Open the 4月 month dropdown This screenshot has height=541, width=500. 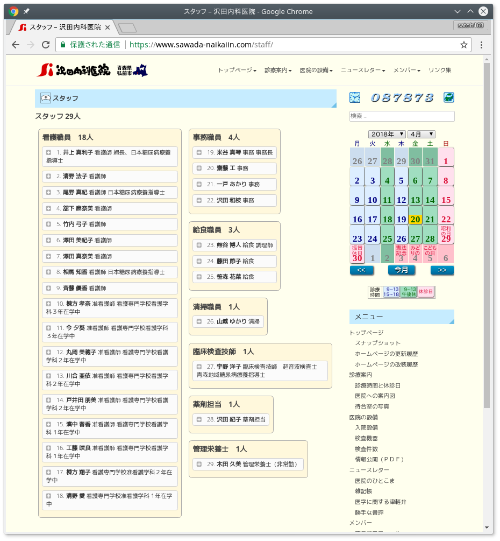[421, 134]
